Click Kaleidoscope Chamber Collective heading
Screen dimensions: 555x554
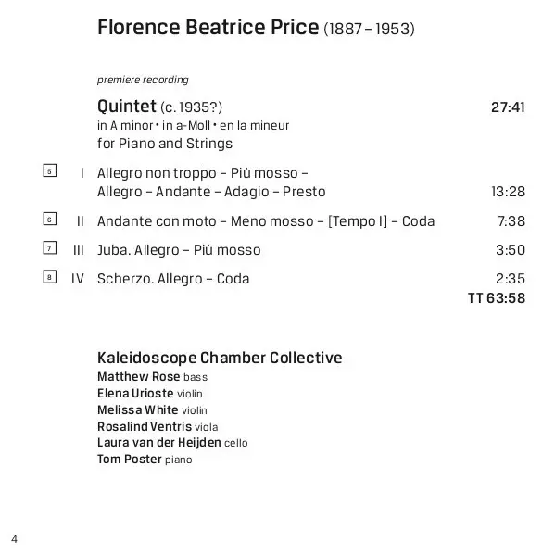(x=220, y=358)
